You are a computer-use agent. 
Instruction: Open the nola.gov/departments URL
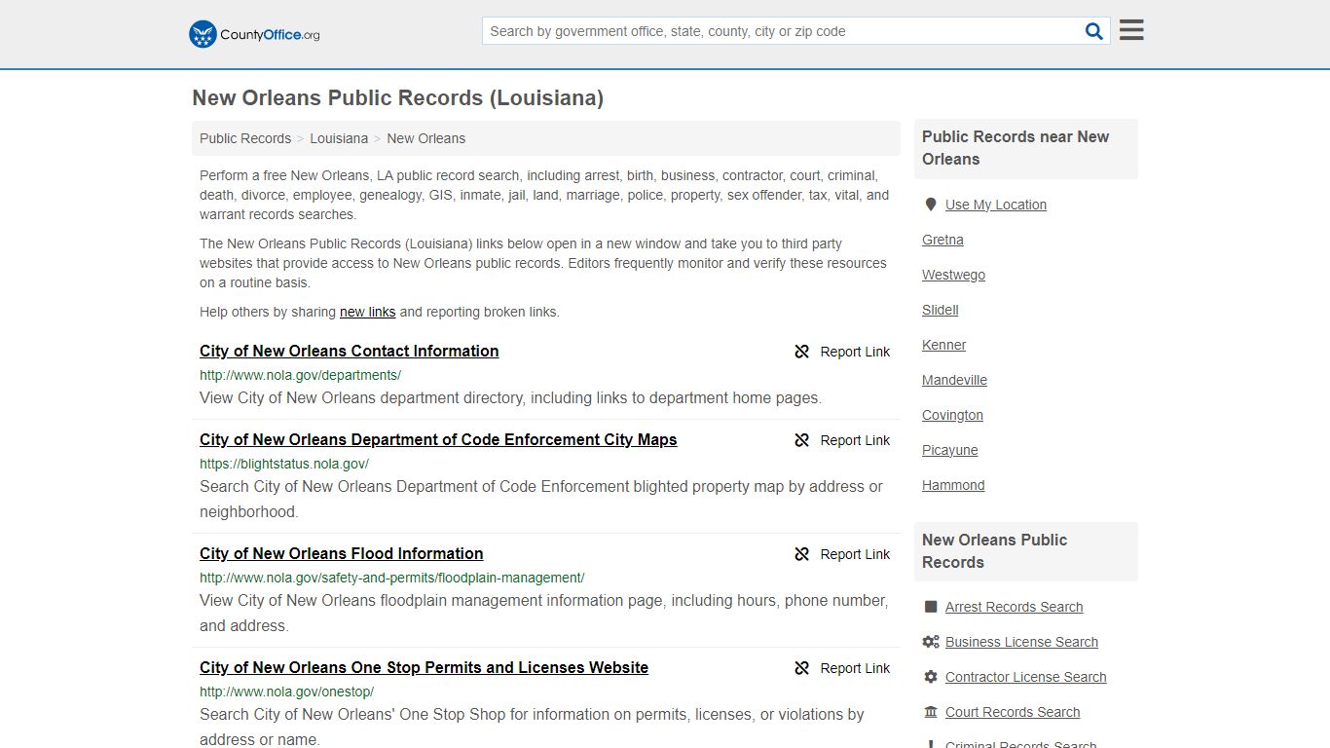(300, 375)
